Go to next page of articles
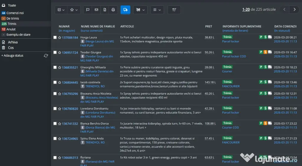302x166 pixels. point(294,9)
